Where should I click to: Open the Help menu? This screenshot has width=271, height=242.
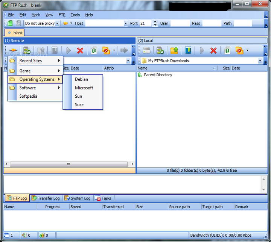(x=89, y=15)
